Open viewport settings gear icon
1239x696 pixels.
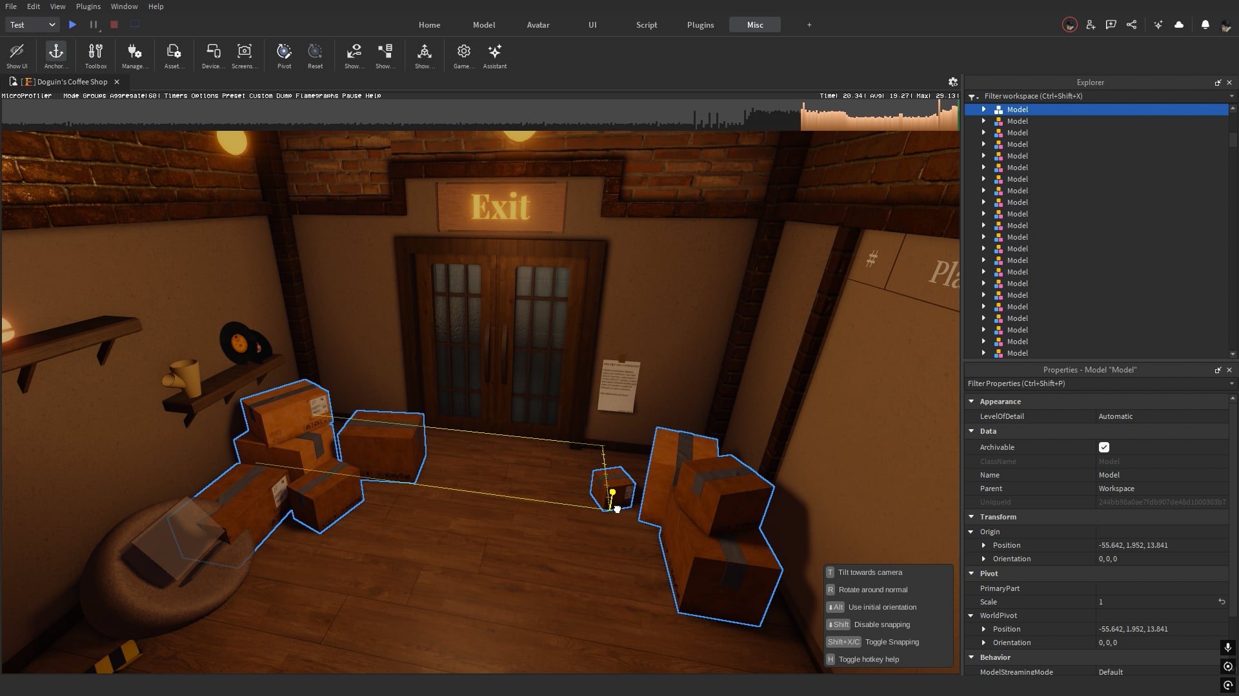[x=952, y=82]
